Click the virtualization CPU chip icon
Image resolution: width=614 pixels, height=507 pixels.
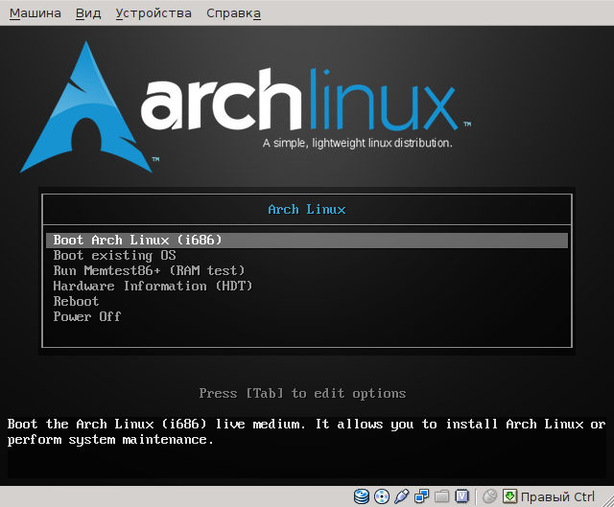[x=462, y=496]
